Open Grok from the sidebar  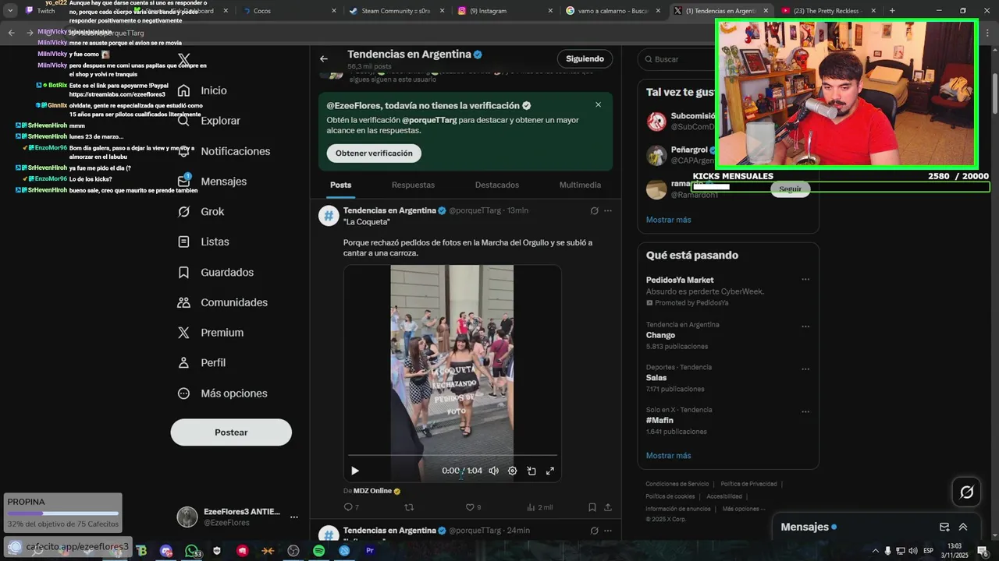[x=201, y=212]
